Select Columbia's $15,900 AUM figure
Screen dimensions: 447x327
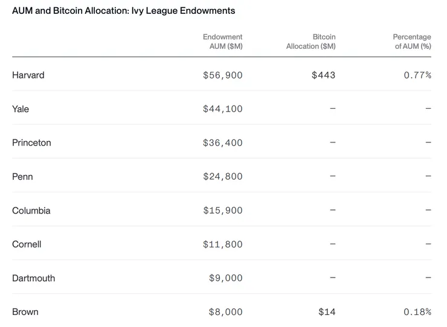pyautogui.click(x=222, y=211)
